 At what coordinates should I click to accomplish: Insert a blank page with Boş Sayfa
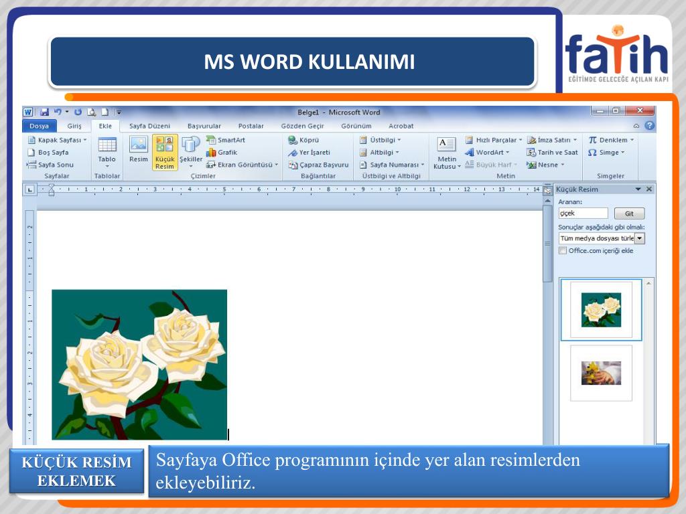click(48, 152)
